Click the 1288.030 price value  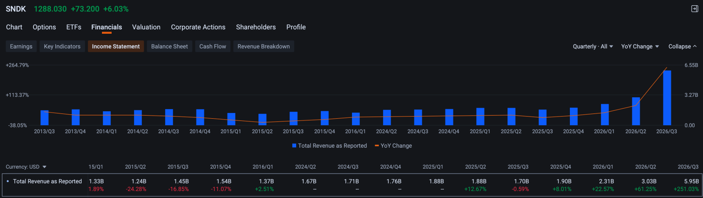(51, 9)
